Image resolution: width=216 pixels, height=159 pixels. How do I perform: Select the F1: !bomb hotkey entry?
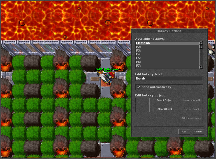pos(161,43)
